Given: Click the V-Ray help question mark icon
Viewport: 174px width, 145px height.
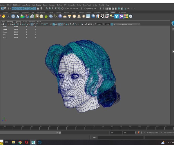Looking at the screenshot, I should 131,16.
